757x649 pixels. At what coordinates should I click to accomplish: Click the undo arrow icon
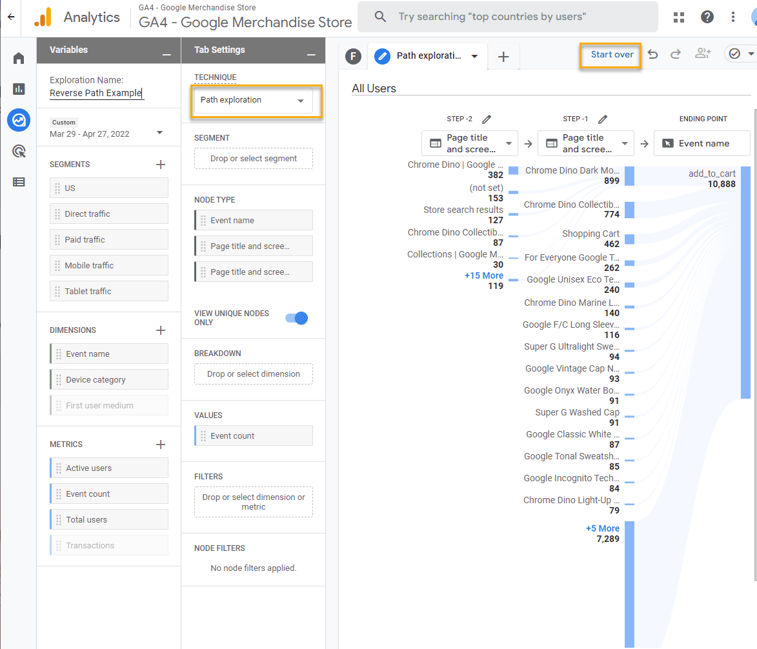[652, 54]
